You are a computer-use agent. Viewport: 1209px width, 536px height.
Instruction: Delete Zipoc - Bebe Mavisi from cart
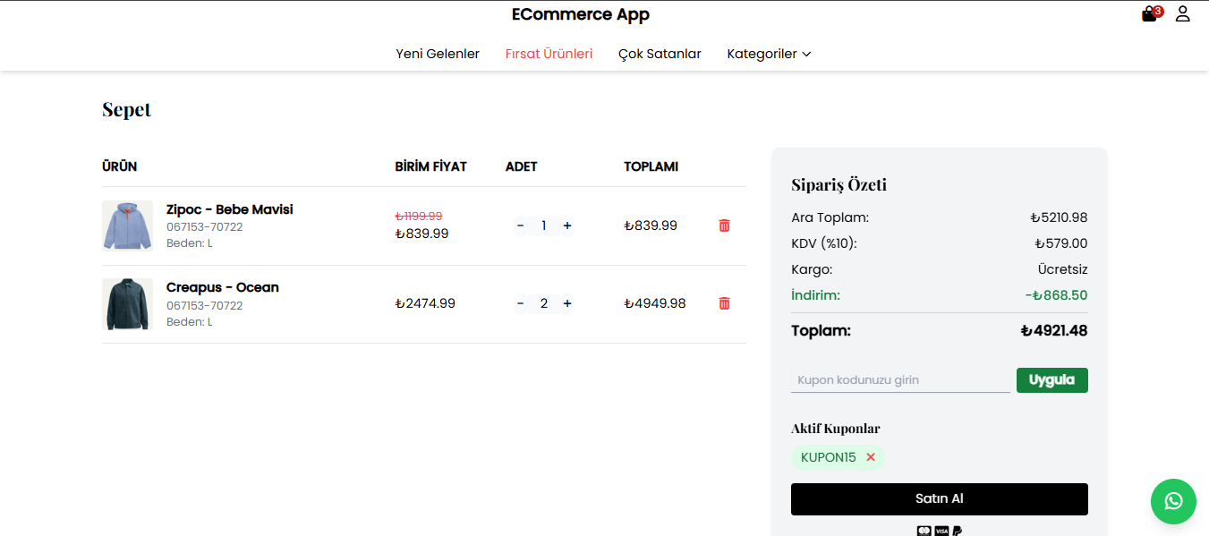[724, 225]
